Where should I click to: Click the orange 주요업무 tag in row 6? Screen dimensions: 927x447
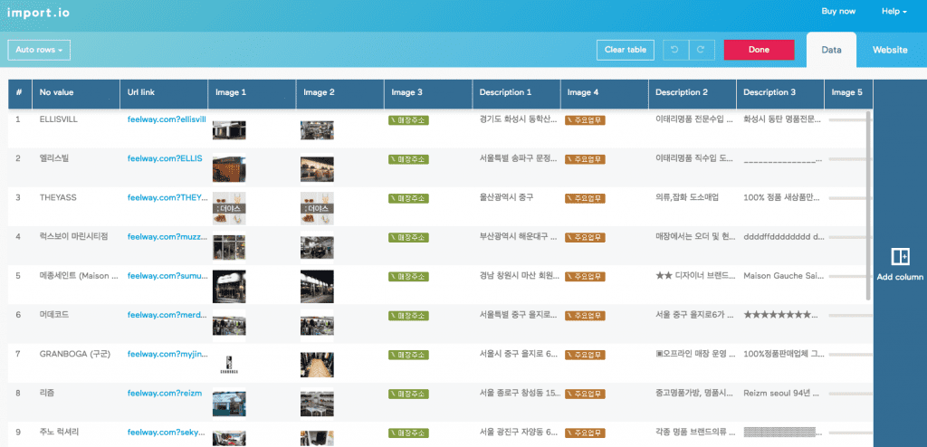tap(586, 316)
